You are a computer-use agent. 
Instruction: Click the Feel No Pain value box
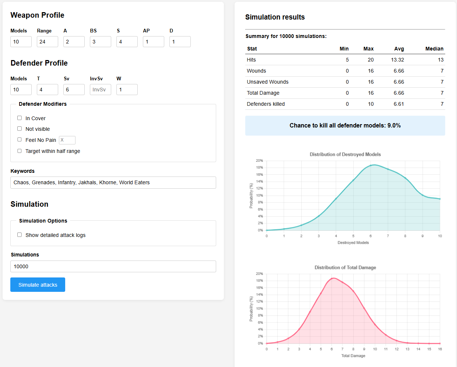[x=67, y=140]
